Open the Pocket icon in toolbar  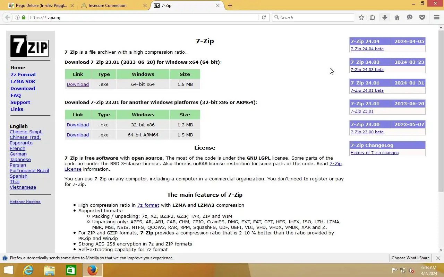click(x=422, y=17)
